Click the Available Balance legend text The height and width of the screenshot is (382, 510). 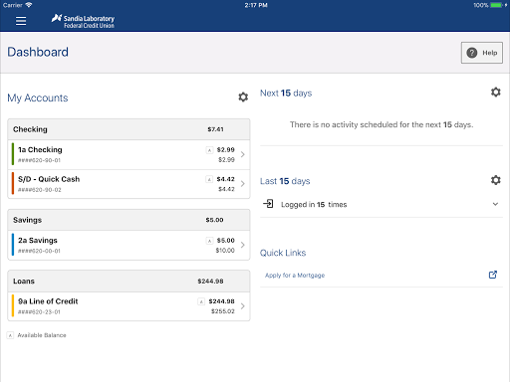pyautogui.click(x=42, y=335)
